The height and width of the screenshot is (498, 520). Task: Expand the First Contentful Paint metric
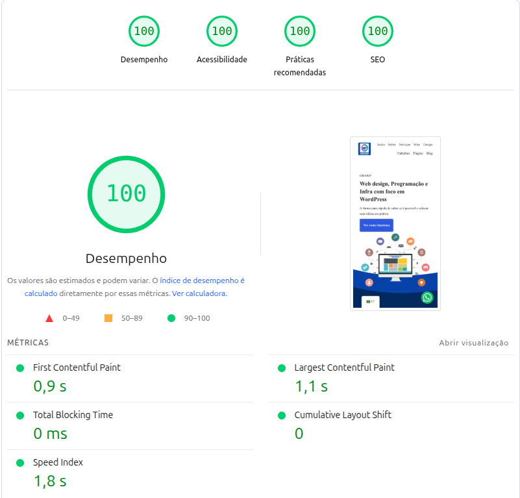(x=77, y=367)
